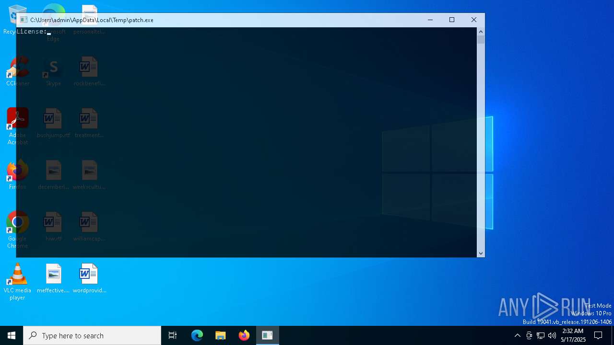Select the williamcap document icon
This screenshot has height=345, width=614.
coord(89,227)
